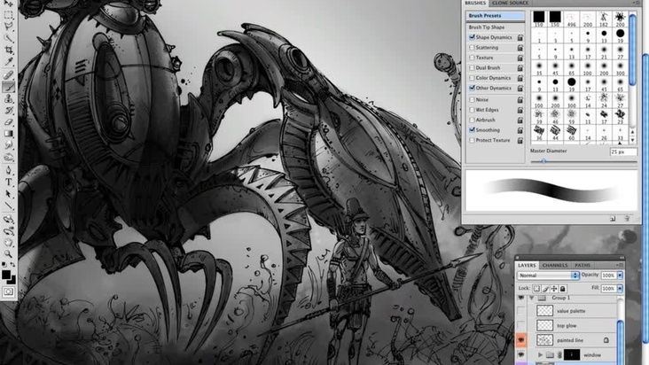Enable Airbrush checkbox
This screenshot has height=365, width=649.
point(472,120)
